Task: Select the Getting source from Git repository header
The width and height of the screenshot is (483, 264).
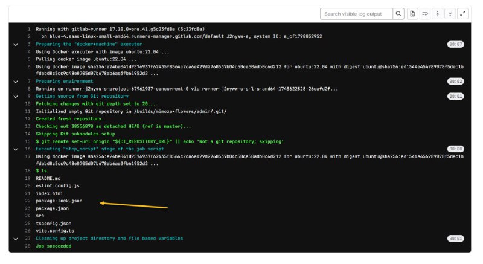Action: pos(82,96)
